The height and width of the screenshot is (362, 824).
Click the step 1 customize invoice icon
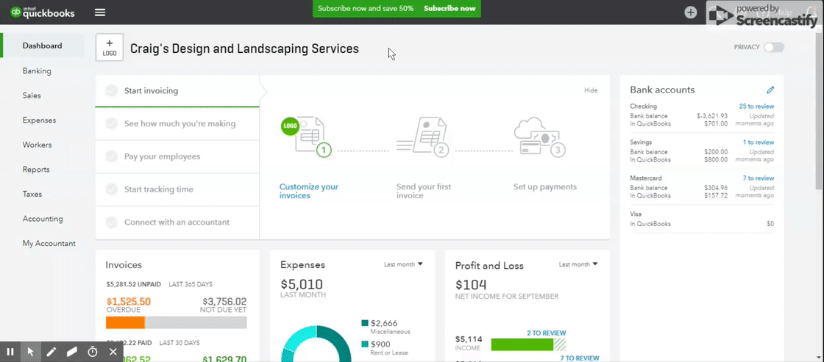tap(307, 137)
